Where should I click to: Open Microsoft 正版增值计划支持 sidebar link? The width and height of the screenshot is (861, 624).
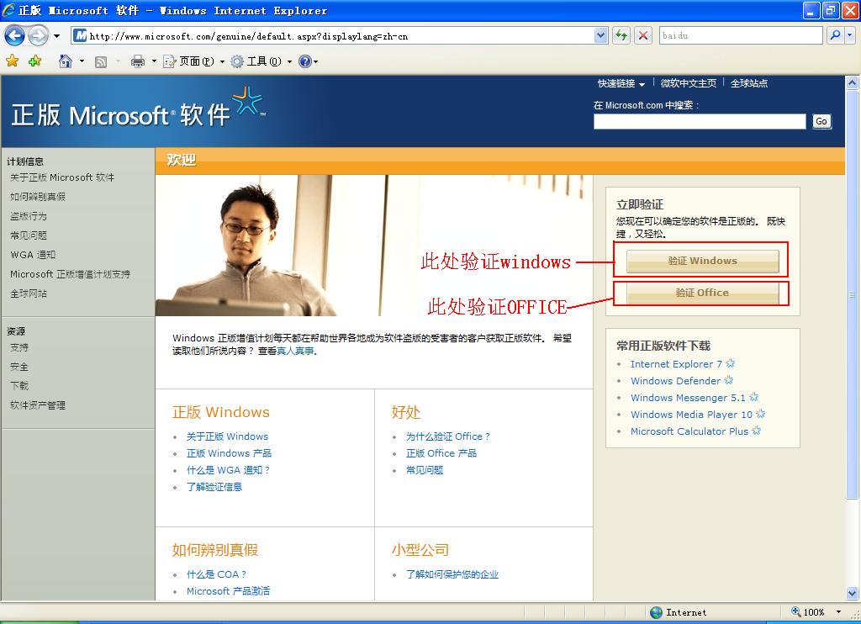tap(70, 274)
